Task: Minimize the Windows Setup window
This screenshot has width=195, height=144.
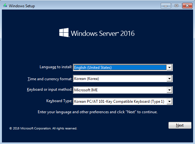Action: pos(166,6)
